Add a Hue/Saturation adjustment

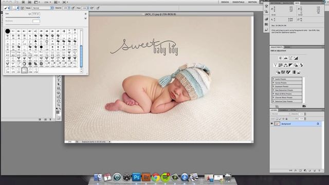pyautogui.click(x=281, y=65)
